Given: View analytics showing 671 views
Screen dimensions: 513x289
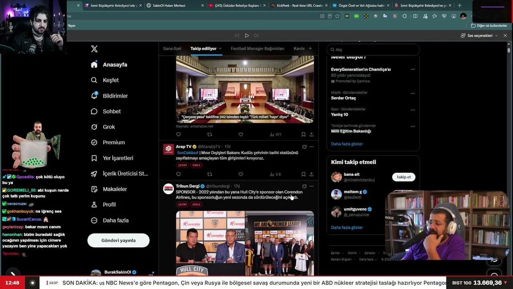Looking at the screenshot, I should coord(275,134).
